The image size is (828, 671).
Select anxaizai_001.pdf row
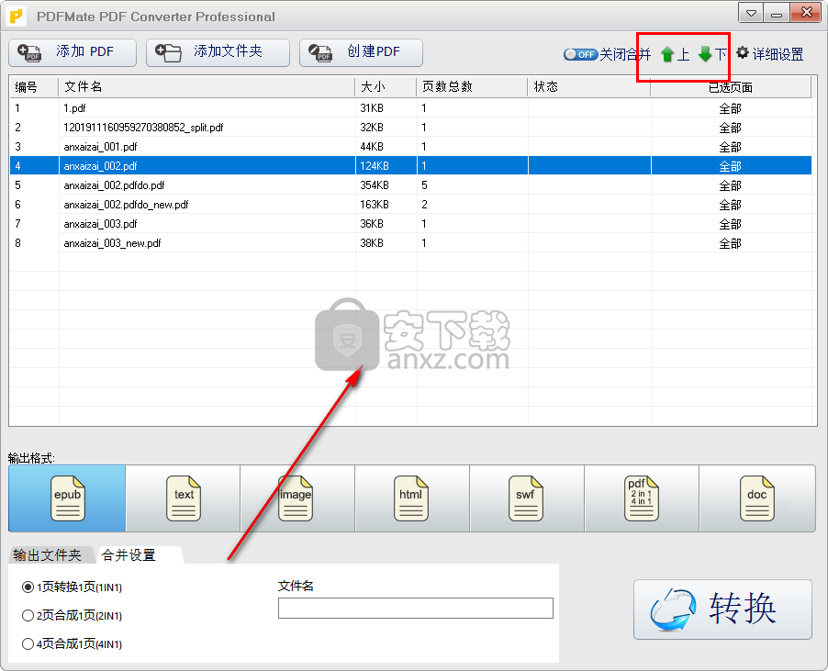click(x=410, y=146)
